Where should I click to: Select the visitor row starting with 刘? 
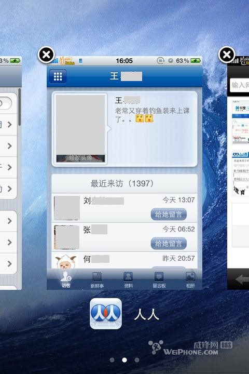125,208
